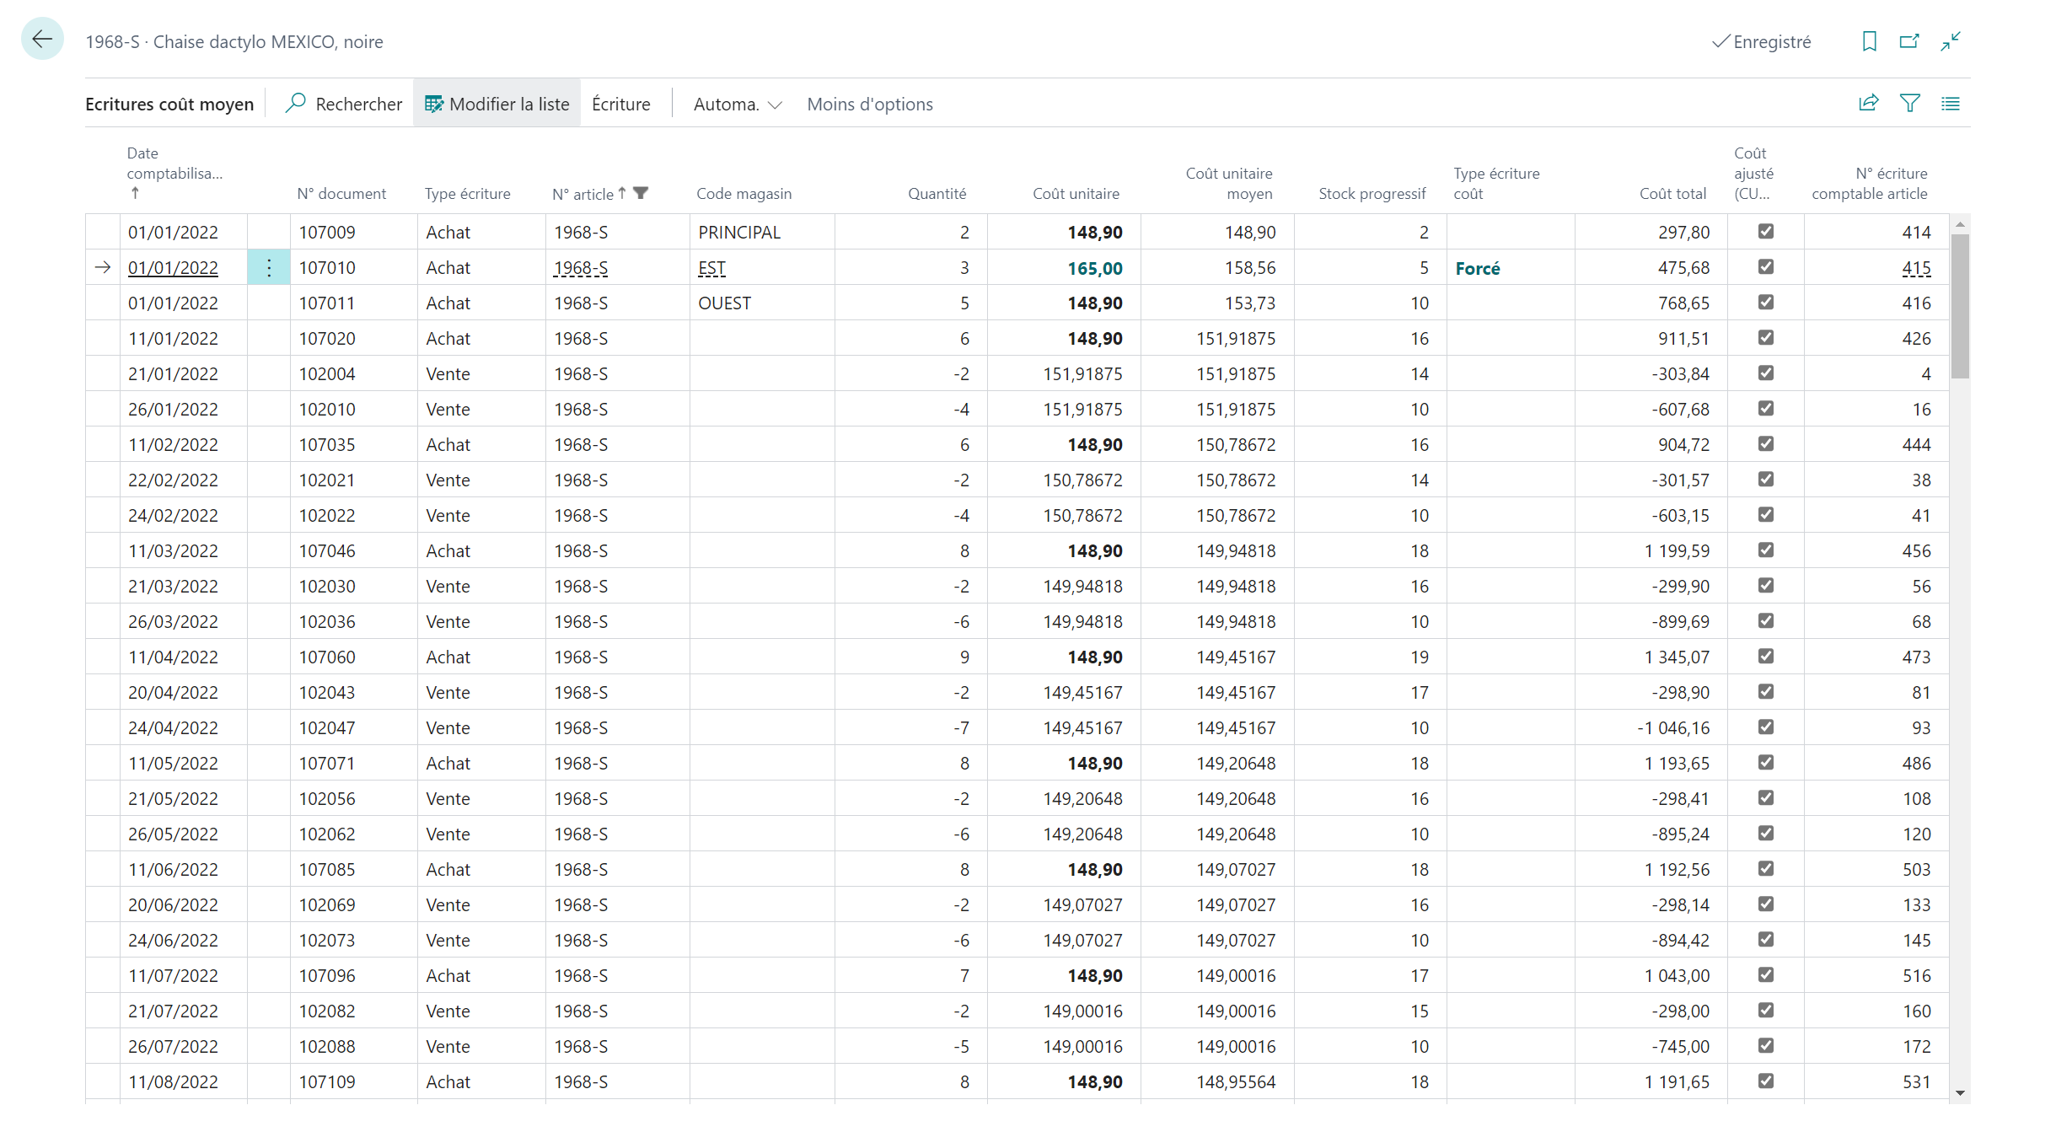The image size is (2056, 1132).
Task: Toggle Coût ajusté checkbox for entry 415
Action: tap(1766, 266)
